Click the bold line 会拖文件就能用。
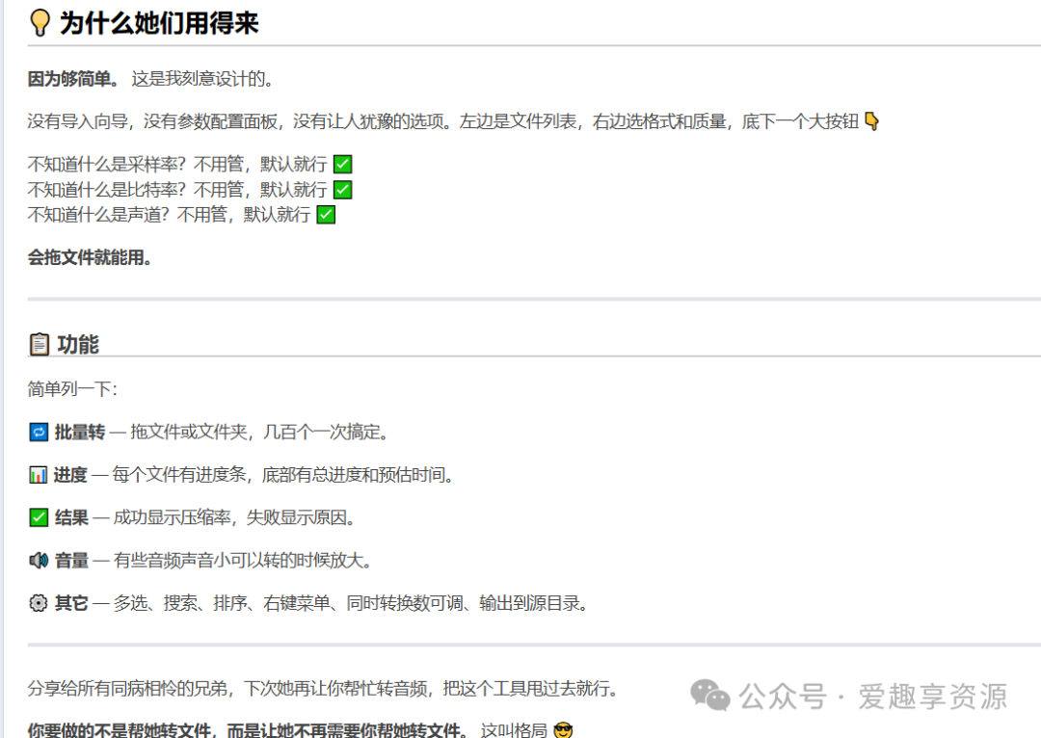 (x=90, y=257)
